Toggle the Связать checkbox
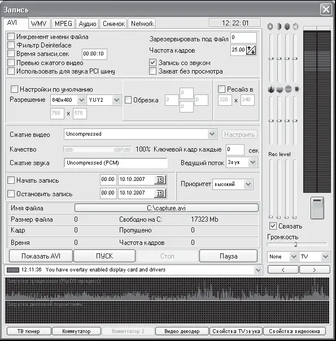 pos(273,226)
